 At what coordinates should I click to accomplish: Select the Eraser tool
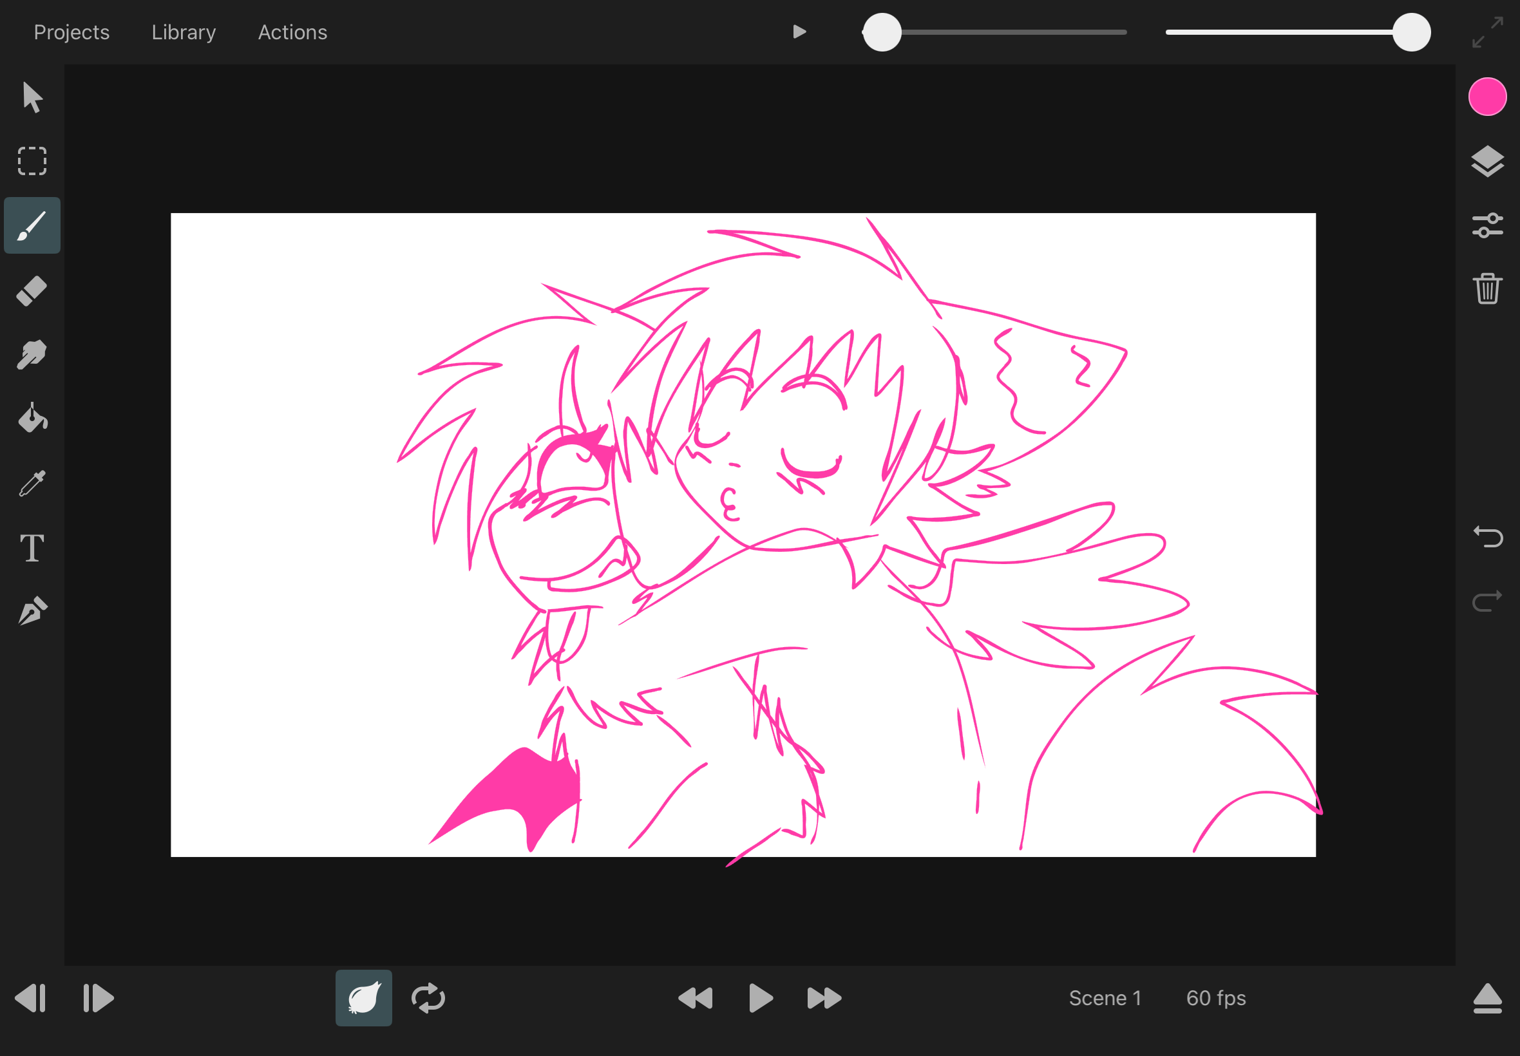pos(32,290)
